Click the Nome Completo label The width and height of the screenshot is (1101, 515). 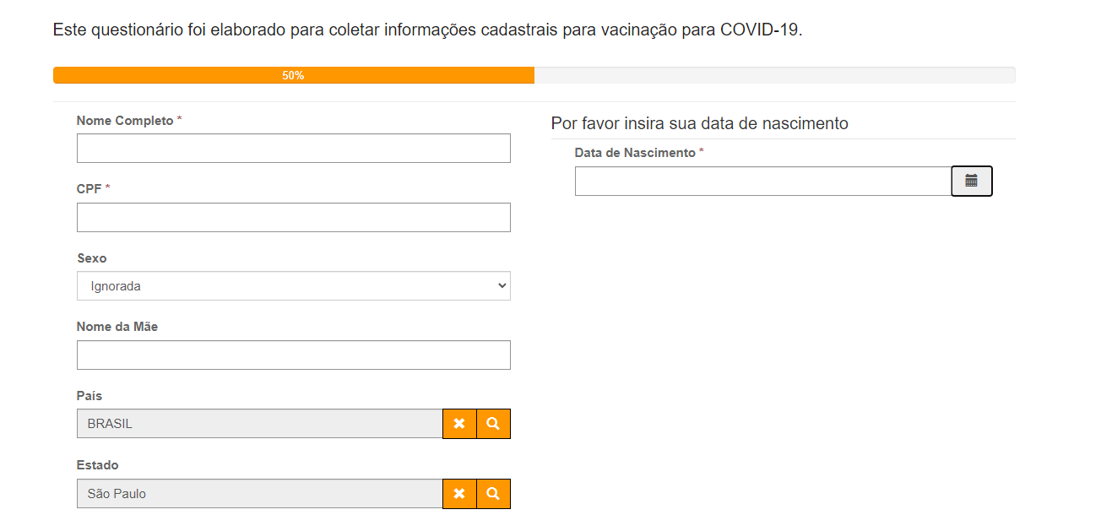coord(124,121)
